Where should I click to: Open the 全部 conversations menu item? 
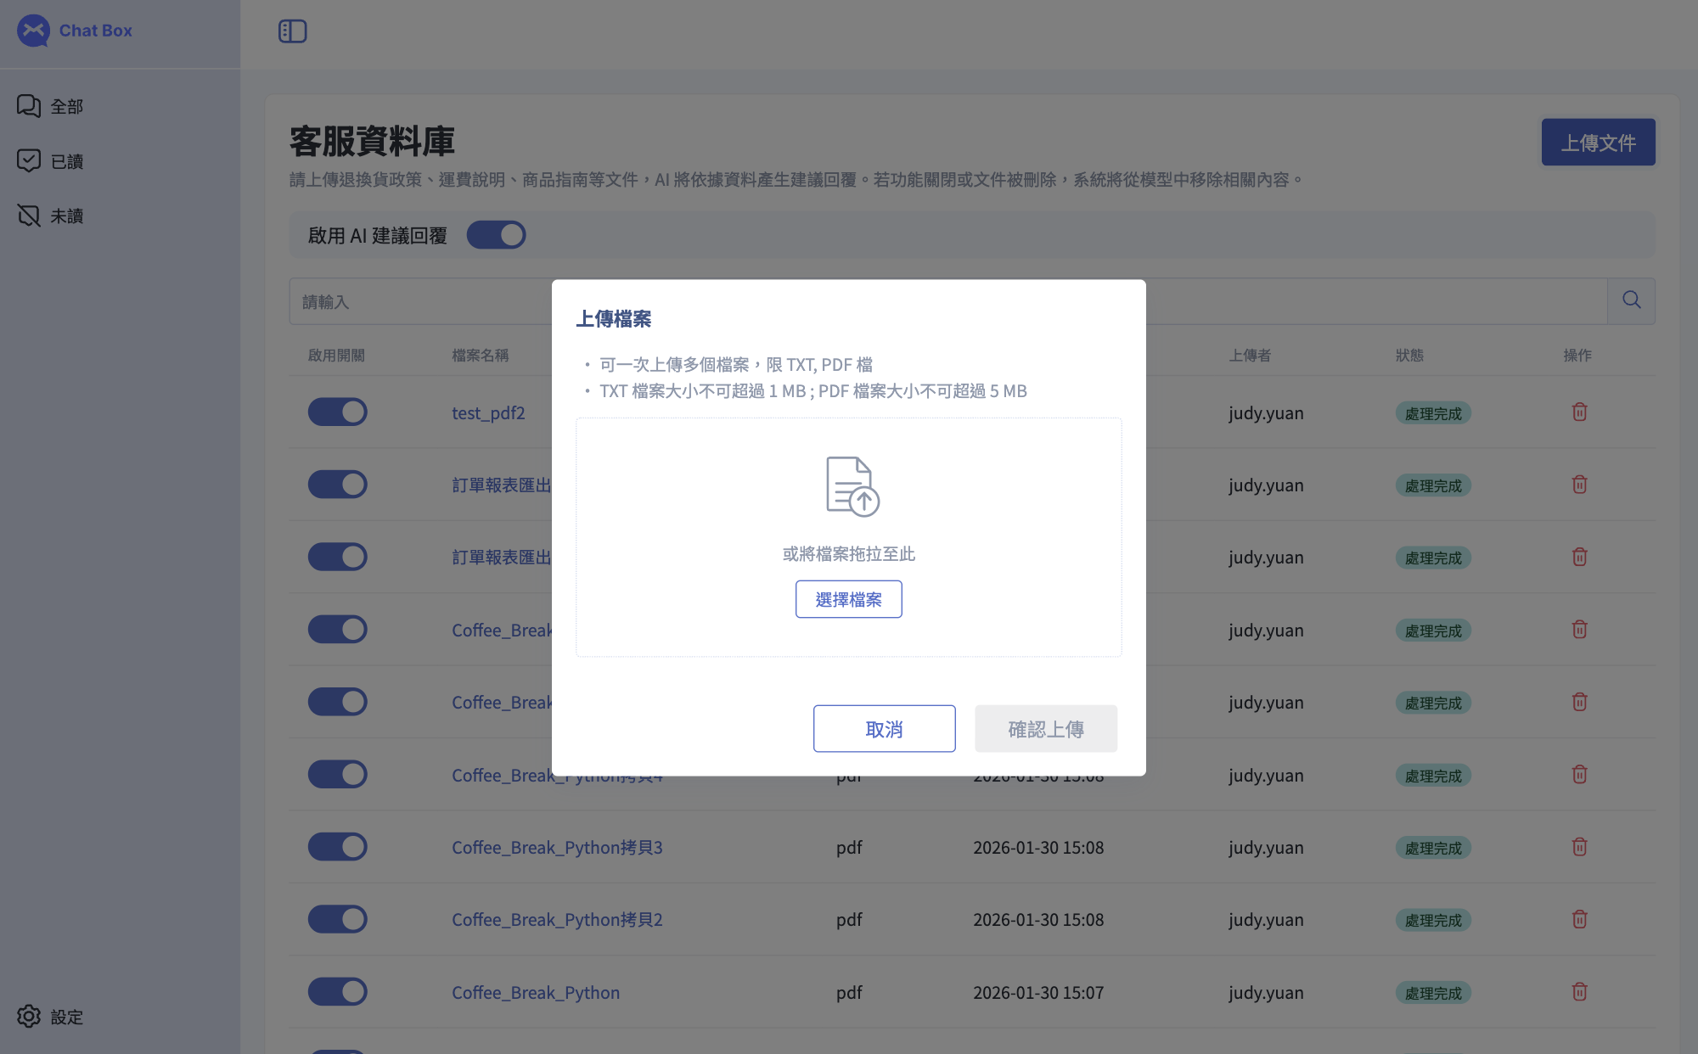(66, 106)
